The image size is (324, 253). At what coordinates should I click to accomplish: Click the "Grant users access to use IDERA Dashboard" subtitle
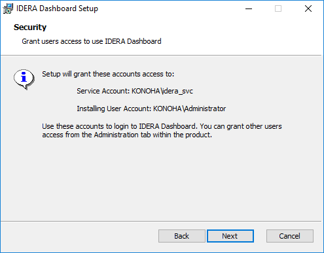pyautogui.click(x=92, y=41)
